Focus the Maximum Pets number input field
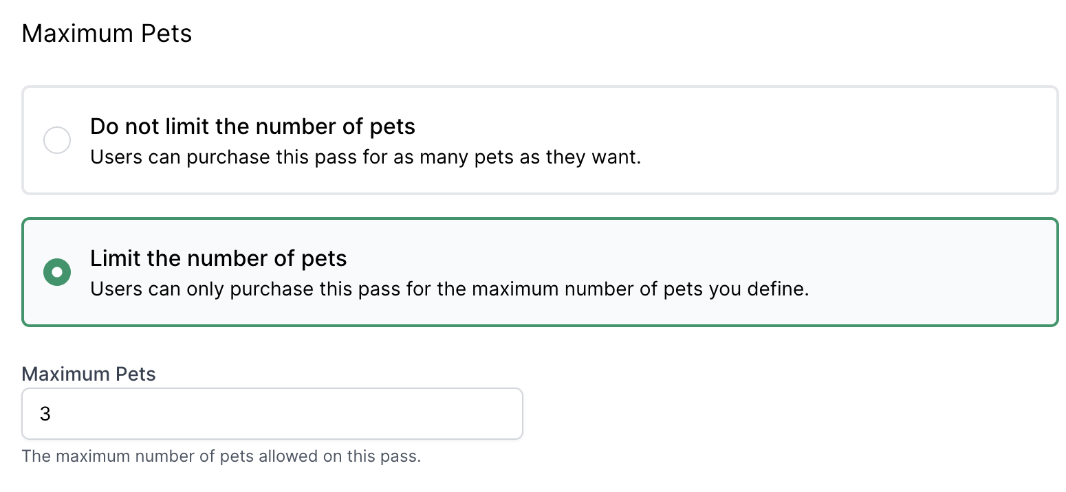 (x=272, y=414)
